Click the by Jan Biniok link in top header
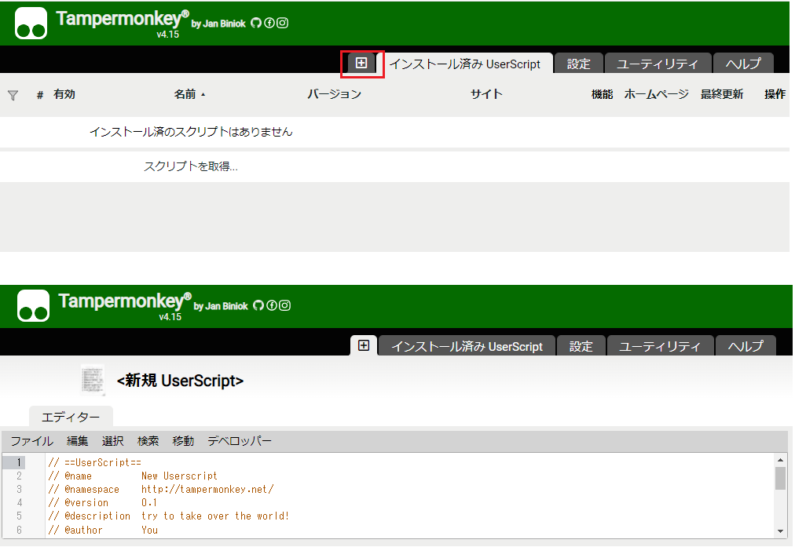The height and width of the screenshot is (547, 795). pyautogui.click(x=218, y=24)
